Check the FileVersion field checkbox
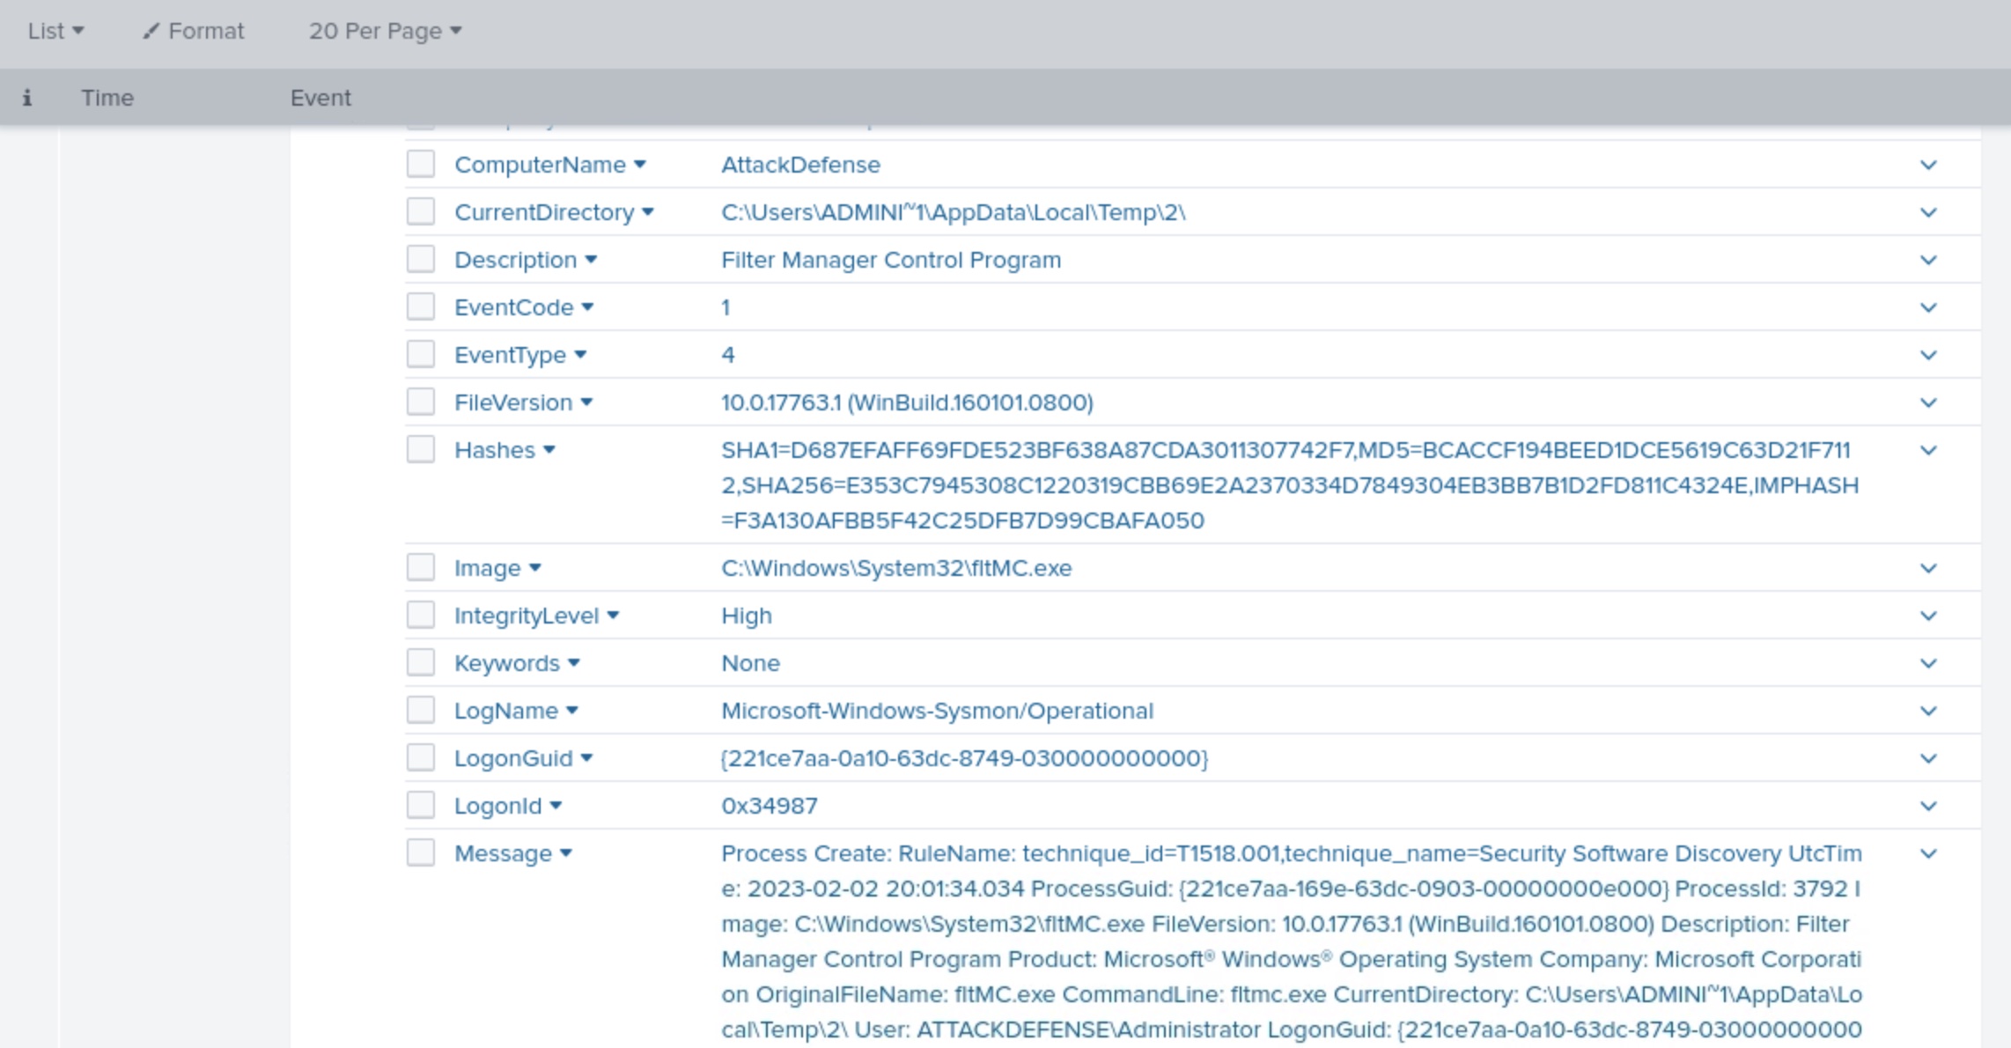This screenshot has height=1048, width=2011. pos(421,402)
